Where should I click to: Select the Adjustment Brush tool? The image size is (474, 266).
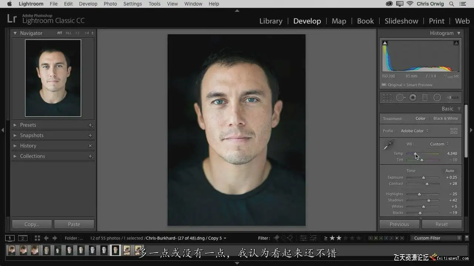click(x=453, y=98)
